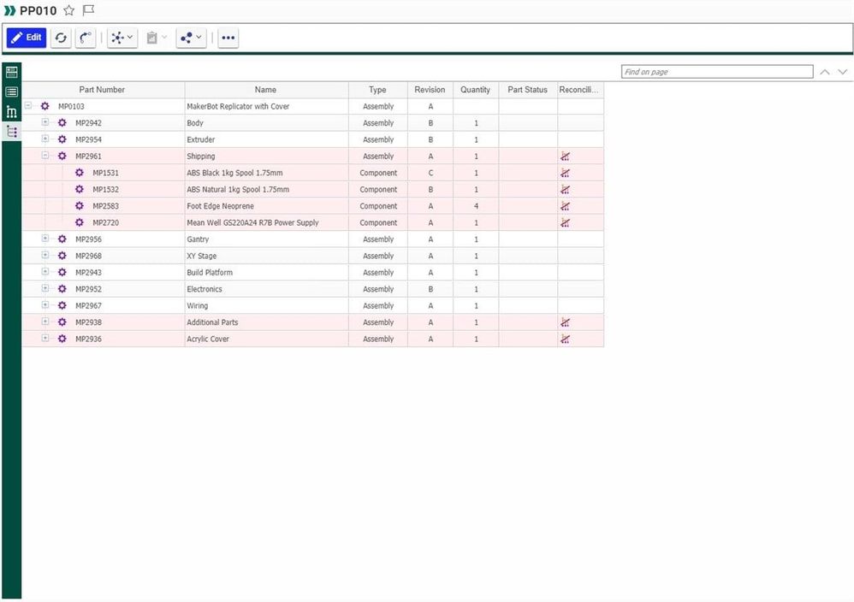Click the Find on page input field

tap(717, 72)
